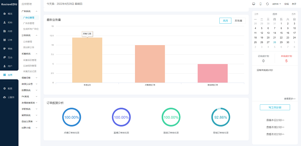Open the 互动 interaction sidebar icon
The height and width of the screenshot is (146, 301).
click(5, 57)
